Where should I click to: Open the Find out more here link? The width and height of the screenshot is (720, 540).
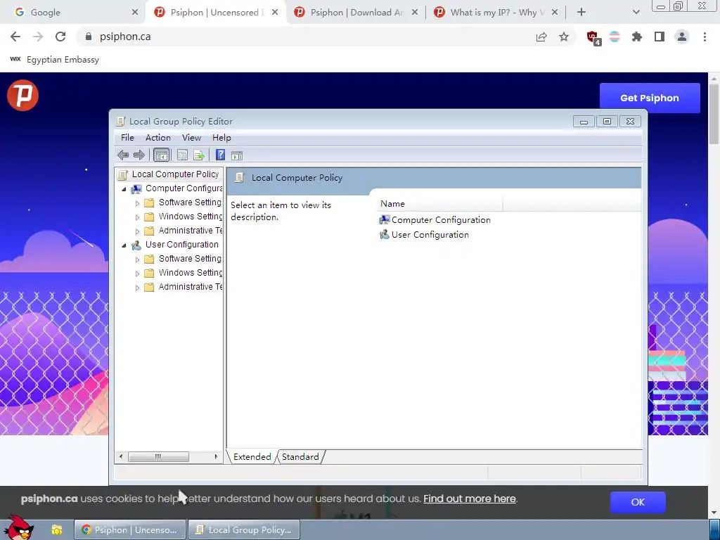pyautogui.click(x=469, y=499)
